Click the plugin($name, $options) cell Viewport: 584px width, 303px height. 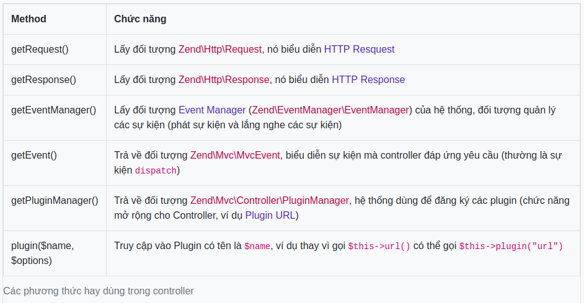coord(42,253)
